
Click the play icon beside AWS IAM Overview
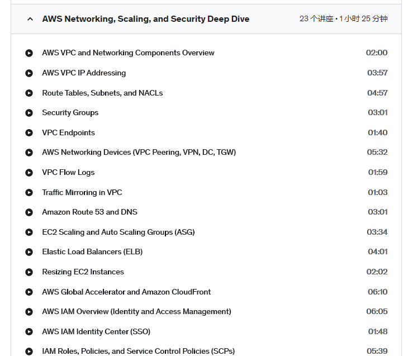tap(29, 312)
